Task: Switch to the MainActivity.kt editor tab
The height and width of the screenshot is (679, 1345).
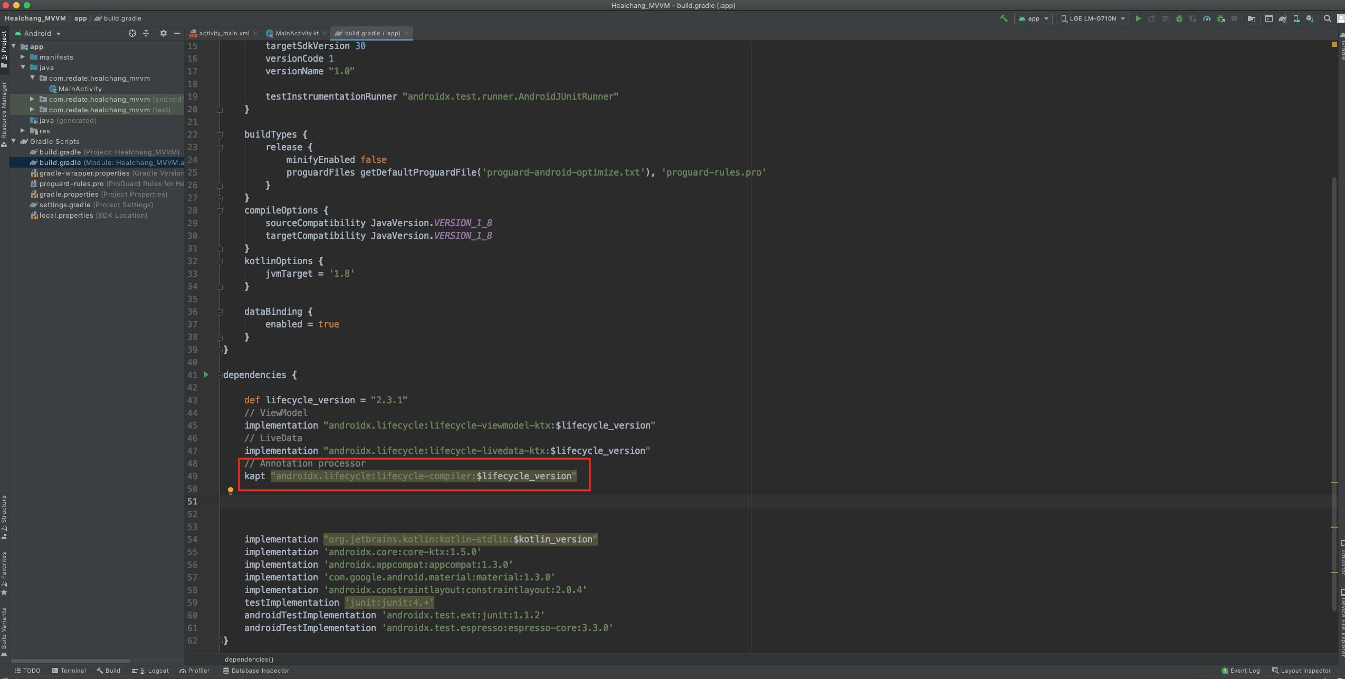Action: 297,33
